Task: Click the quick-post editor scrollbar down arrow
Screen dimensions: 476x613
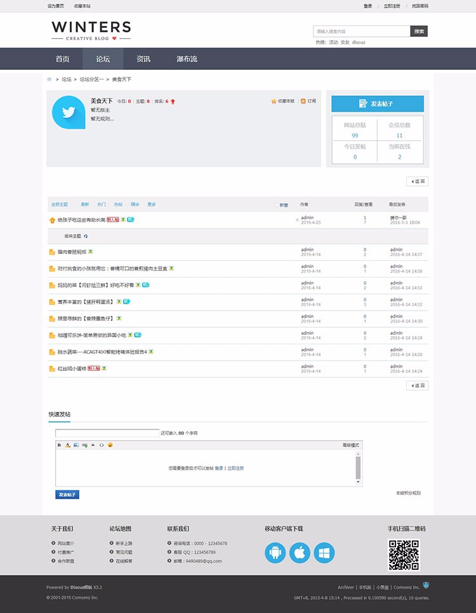Action: 358,482
